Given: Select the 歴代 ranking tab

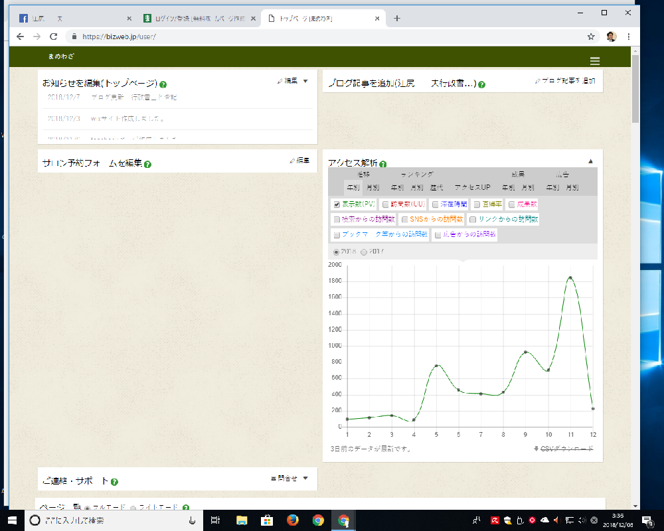Looking at the screenshot, I should click(437, 187).
